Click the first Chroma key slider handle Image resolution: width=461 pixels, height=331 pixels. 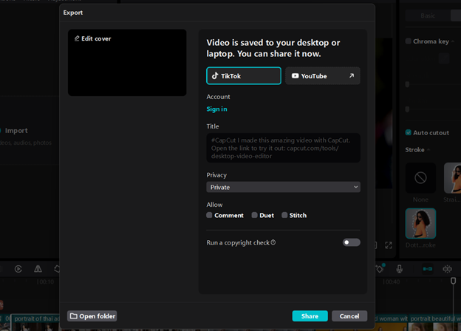pyautogui.click(x=407, y=85)
